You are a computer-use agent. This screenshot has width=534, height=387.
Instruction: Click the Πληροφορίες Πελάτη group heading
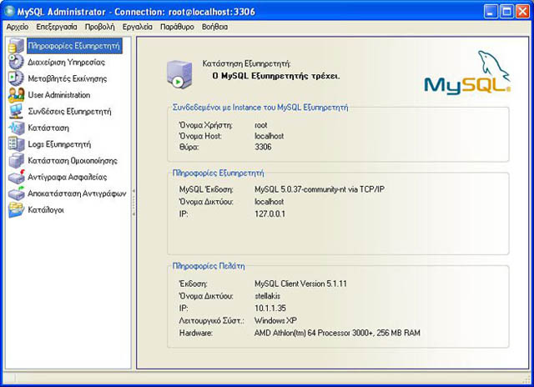coord(209,266)
